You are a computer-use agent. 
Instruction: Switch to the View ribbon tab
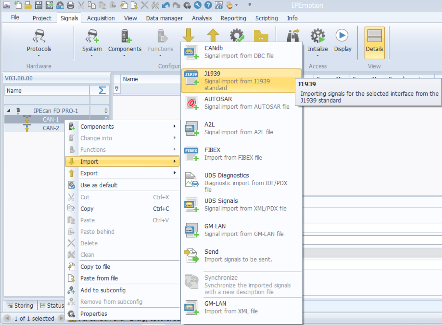click(130, 18)
